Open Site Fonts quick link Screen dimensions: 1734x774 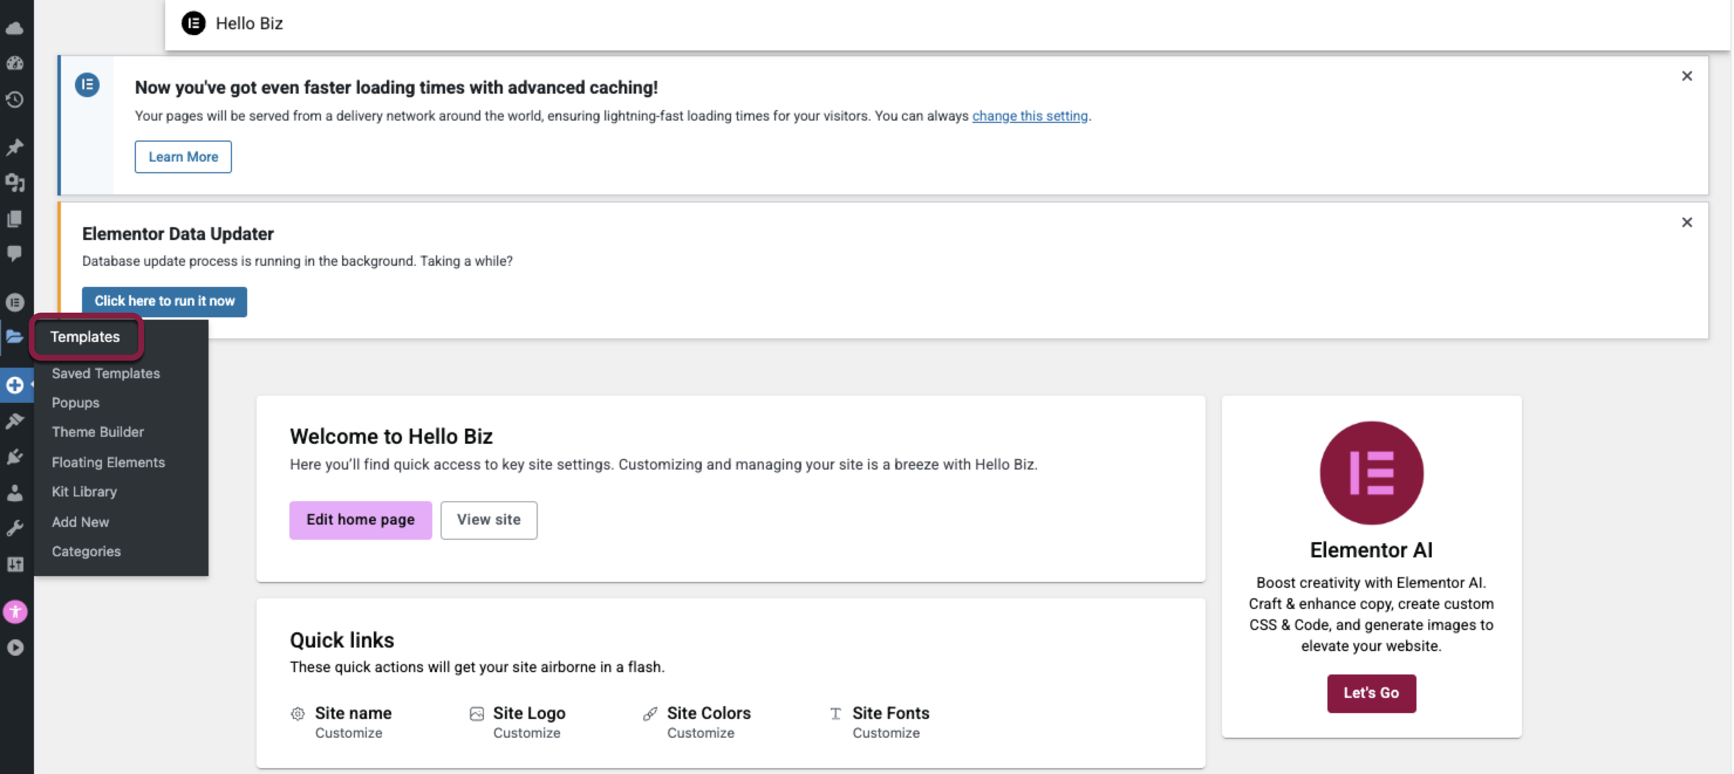pyautogui.click(x=890, y=713)
